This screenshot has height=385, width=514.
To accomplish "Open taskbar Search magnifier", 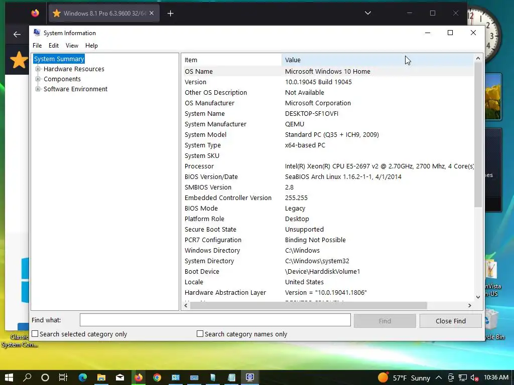I will point(27,377).
